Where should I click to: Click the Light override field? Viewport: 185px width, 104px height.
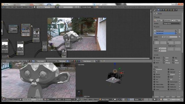pyautogui.click(x=162, y=48)
